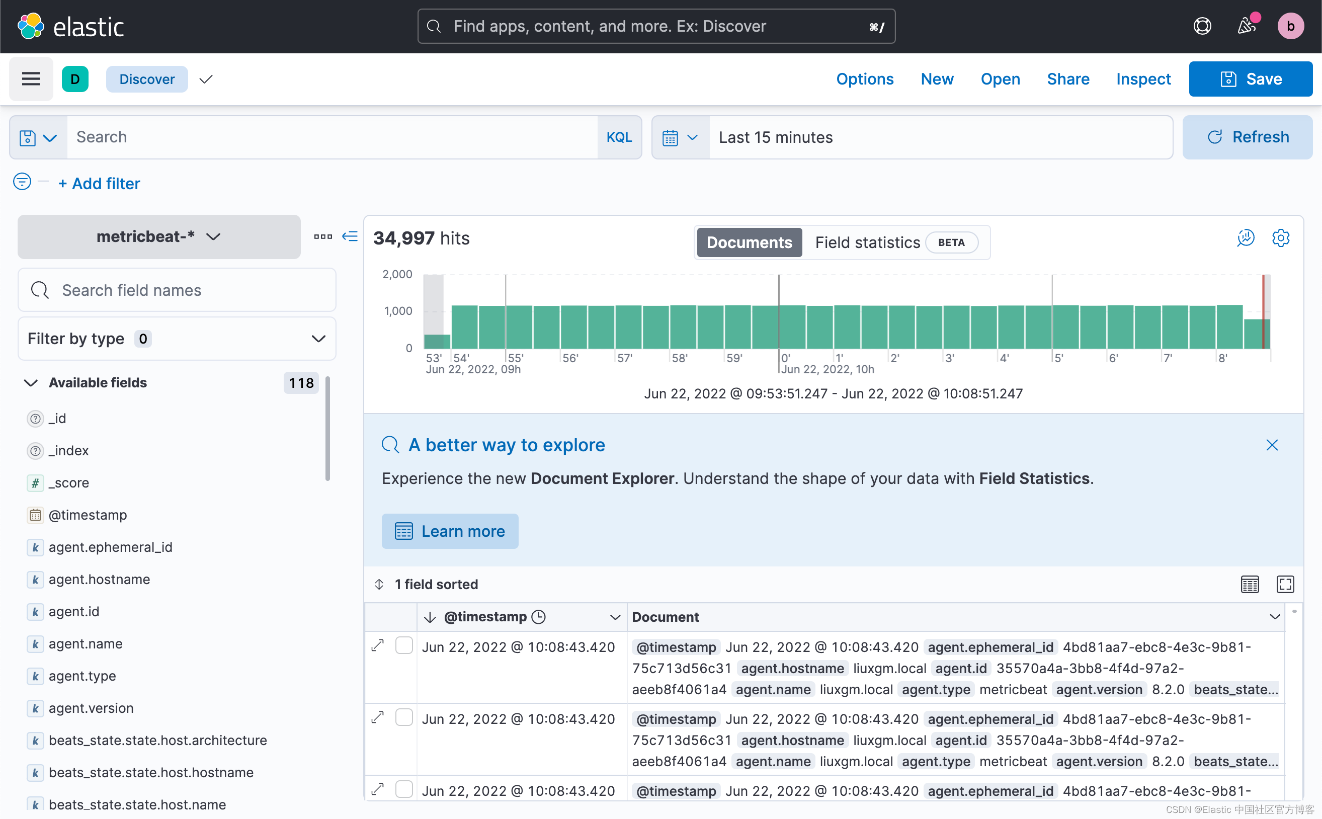Open display density options above the table
1322x819 pixels.
coord(1250,584)
